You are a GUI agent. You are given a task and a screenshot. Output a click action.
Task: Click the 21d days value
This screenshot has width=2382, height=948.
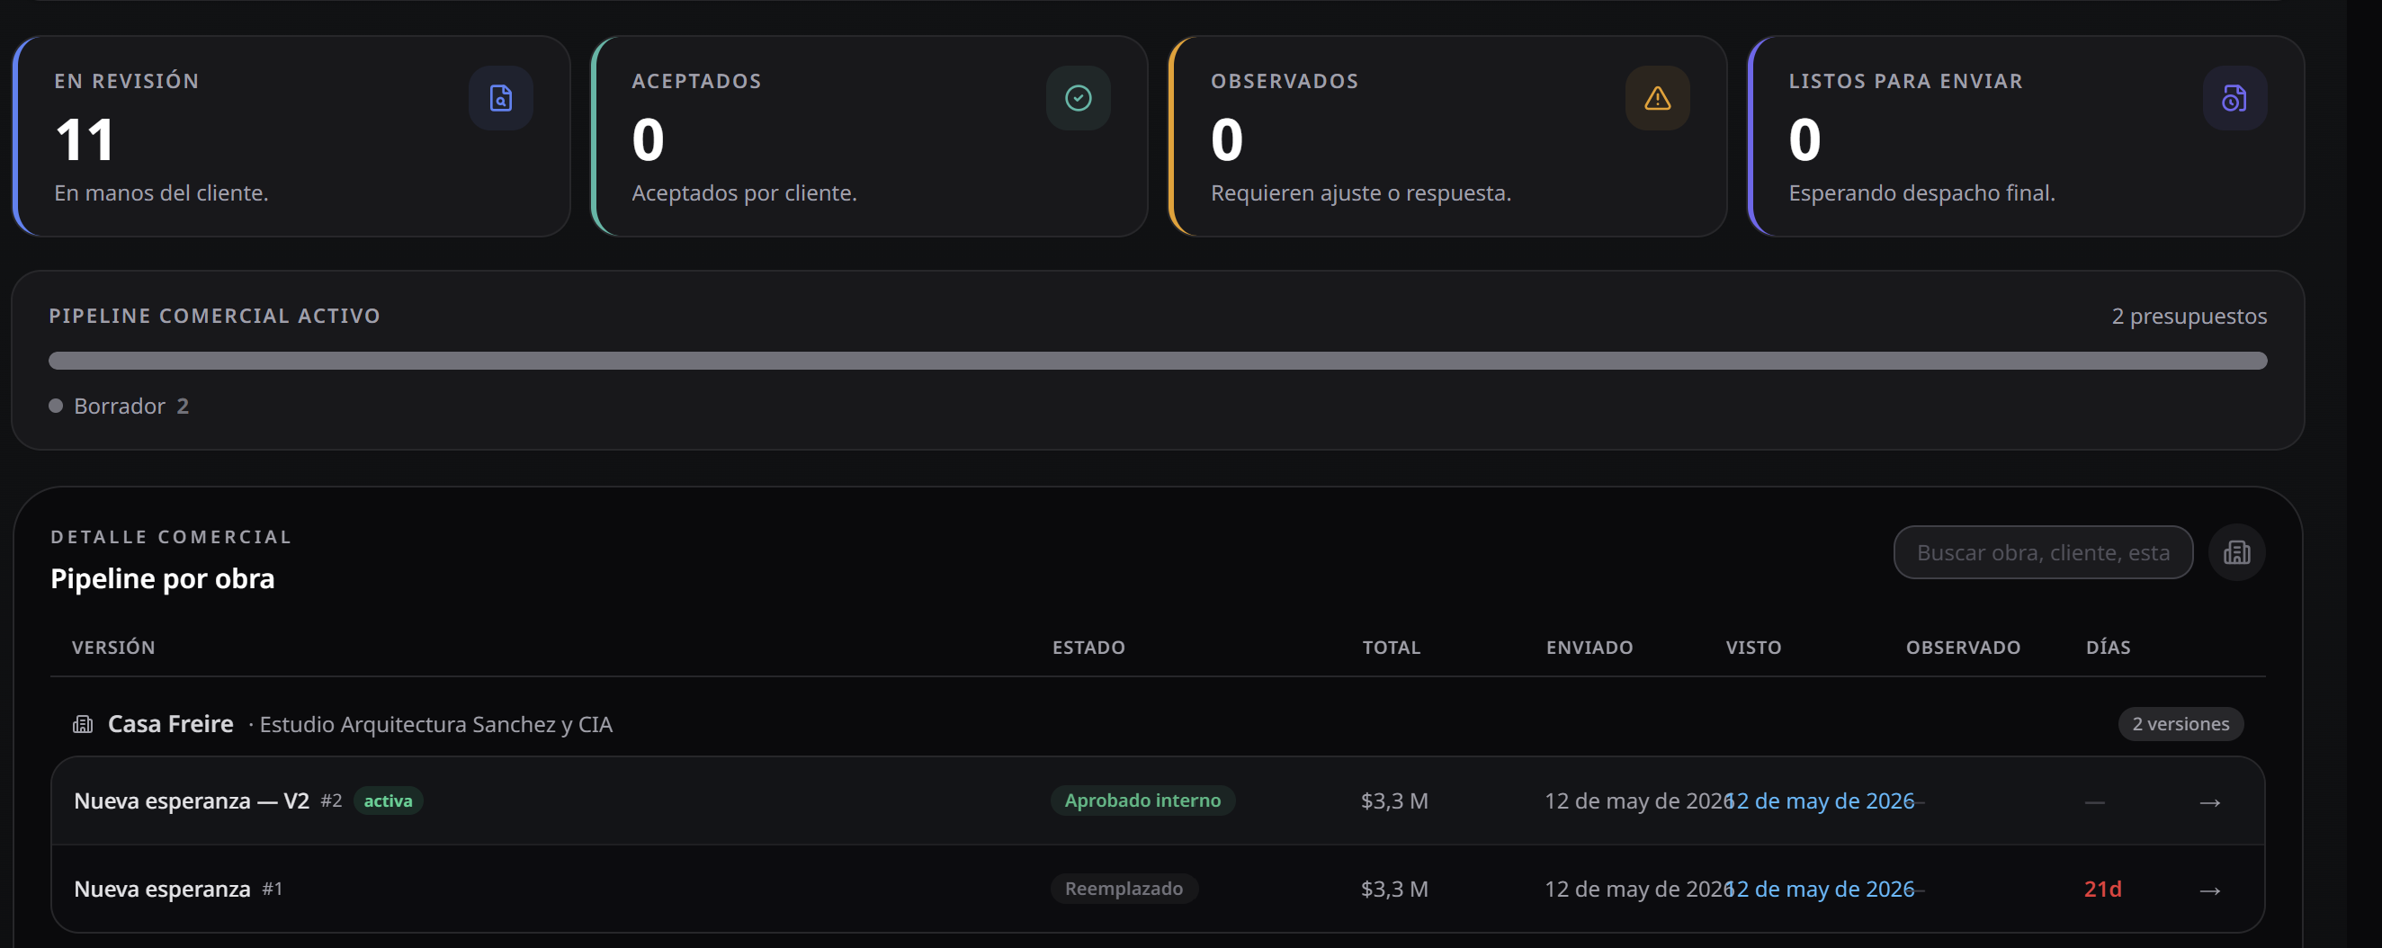pyautogui.click(x=2103, y=889)
